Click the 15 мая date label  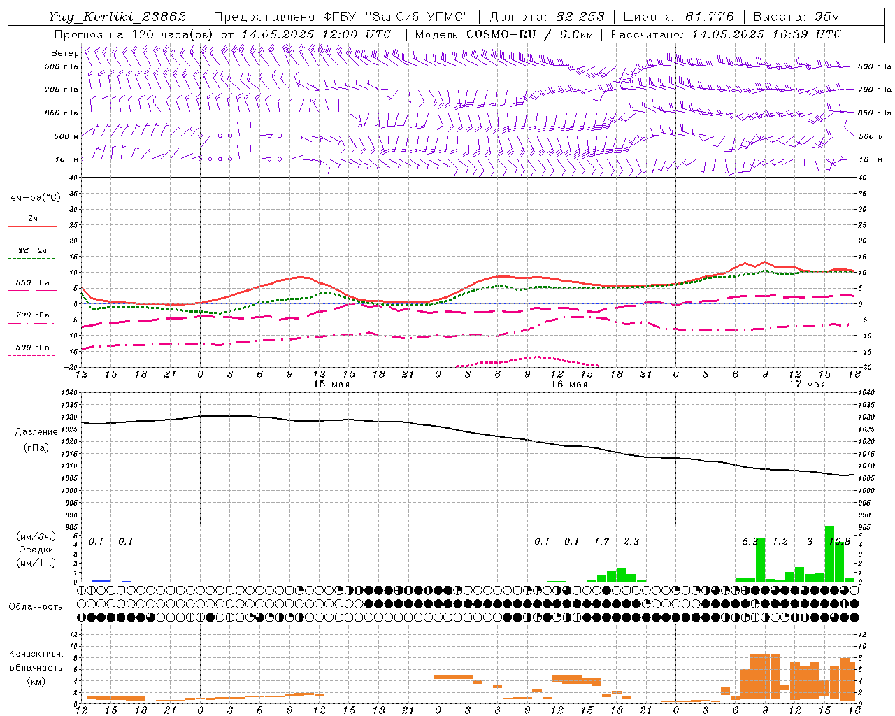(331, 385)
